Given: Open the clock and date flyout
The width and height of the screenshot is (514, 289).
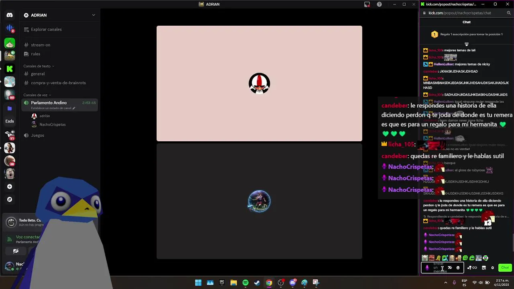Looking at the screenshot, I should tap(502, 283).
